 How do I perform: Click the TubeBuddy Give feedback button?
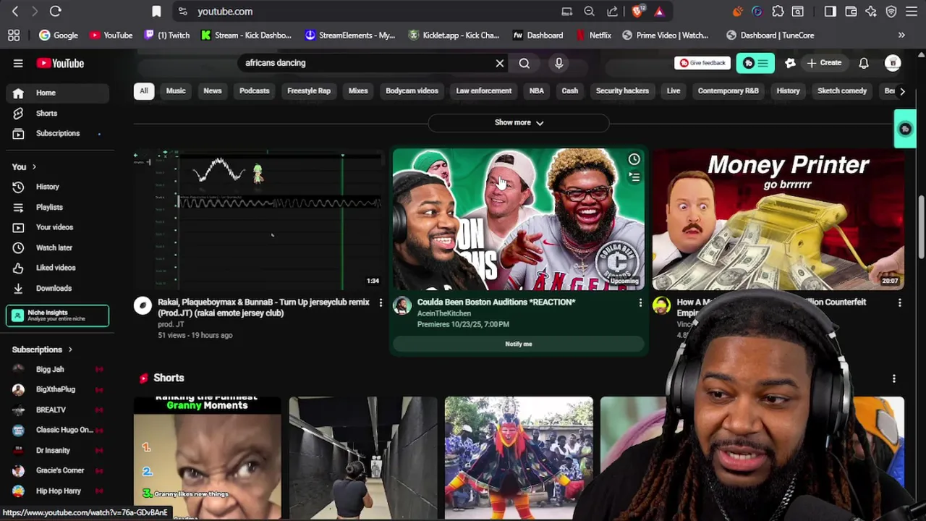[x=702, y=63]
